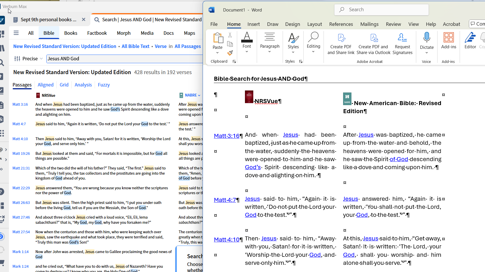The height and width of the screenshot is (272, 485).
Task: Expand the Paragraph dropdown chevron
Action: pos(270,52)
